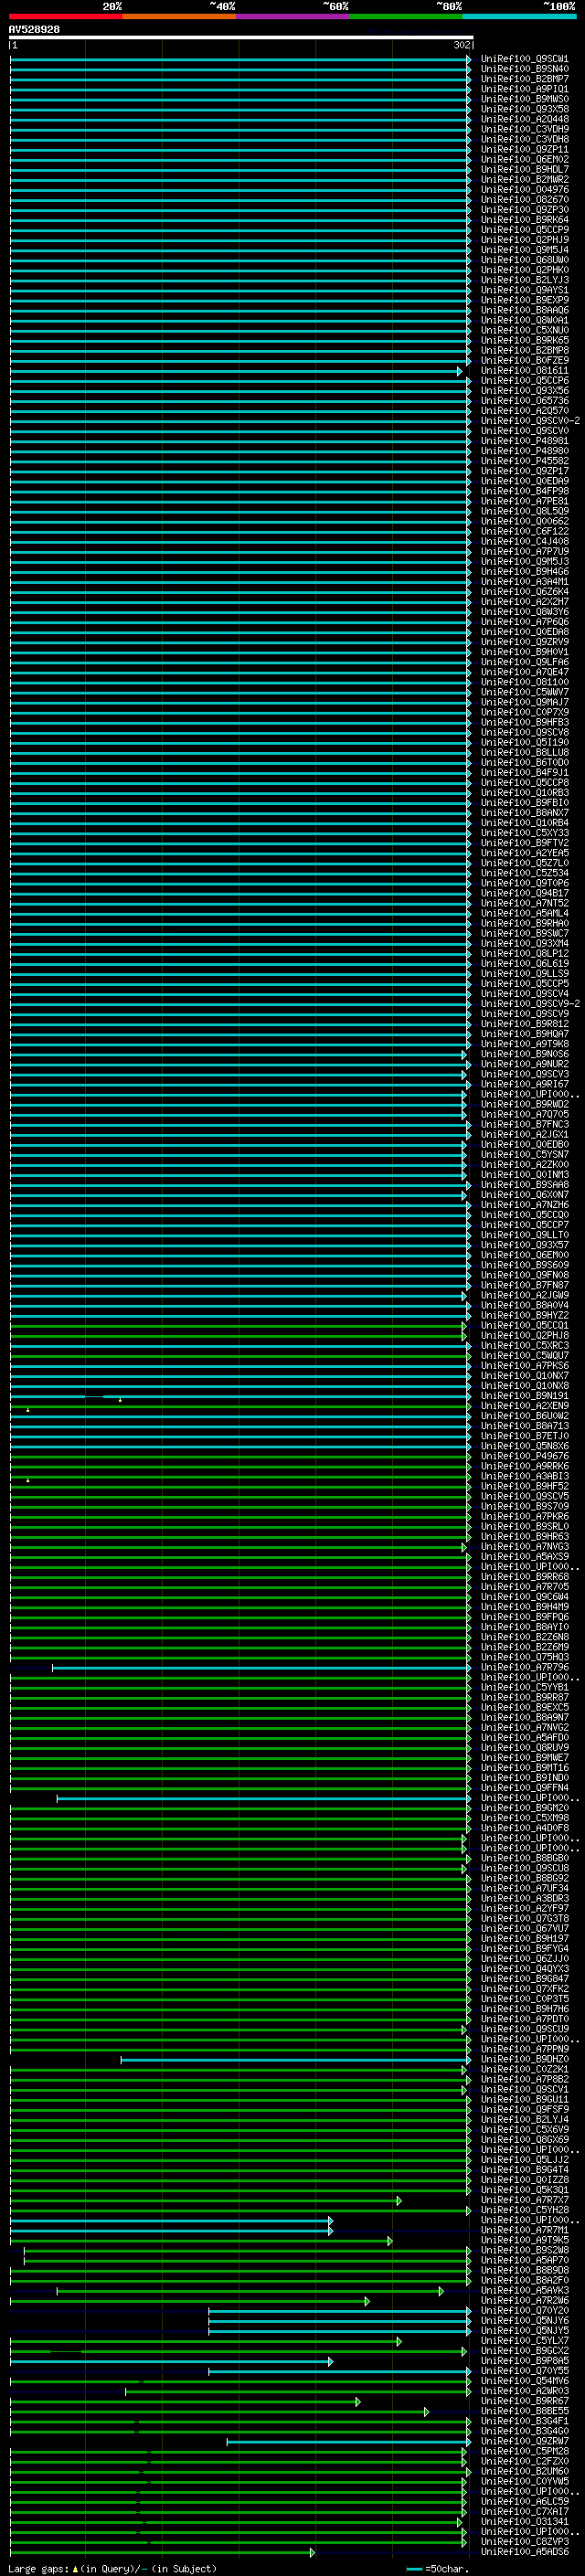Select the UniRef100_Q6EM00 label
Viewport: 585px width, 2576px height.
point(524,1255)
